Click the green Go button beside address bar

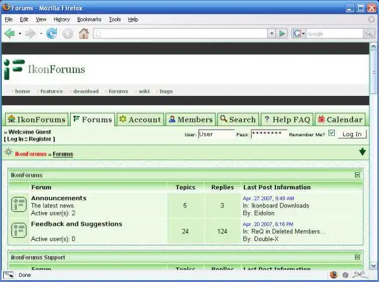pos(282,33)
